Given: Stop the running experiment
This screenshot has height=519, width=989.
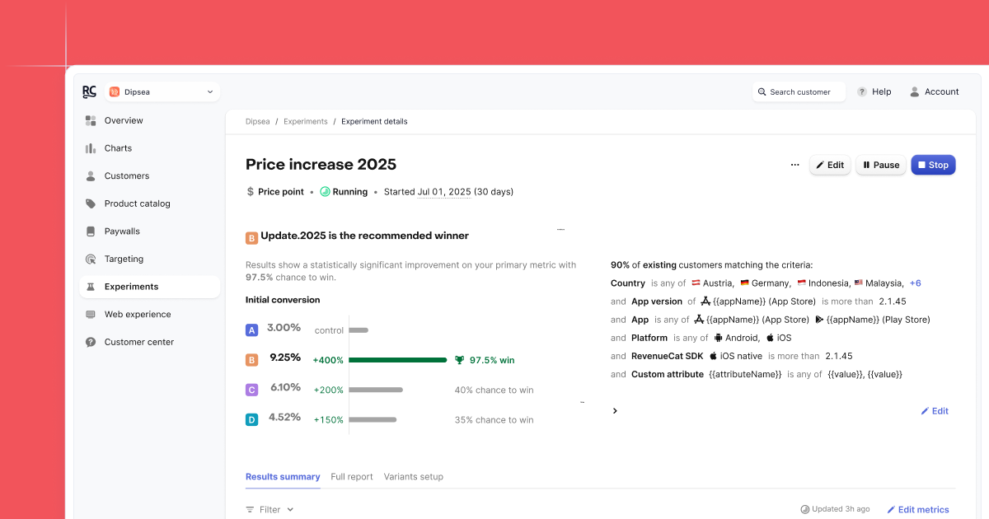Looking at the screenshot, I should point(933,165).
